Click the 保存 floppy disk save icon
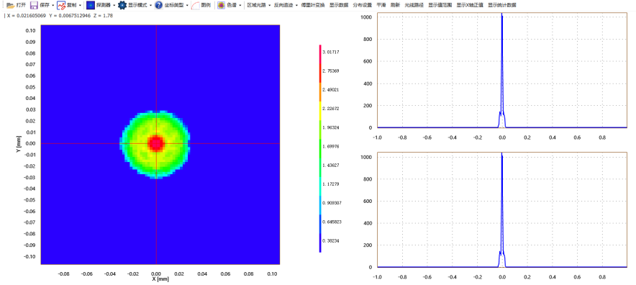 click(x=34, y=5)
